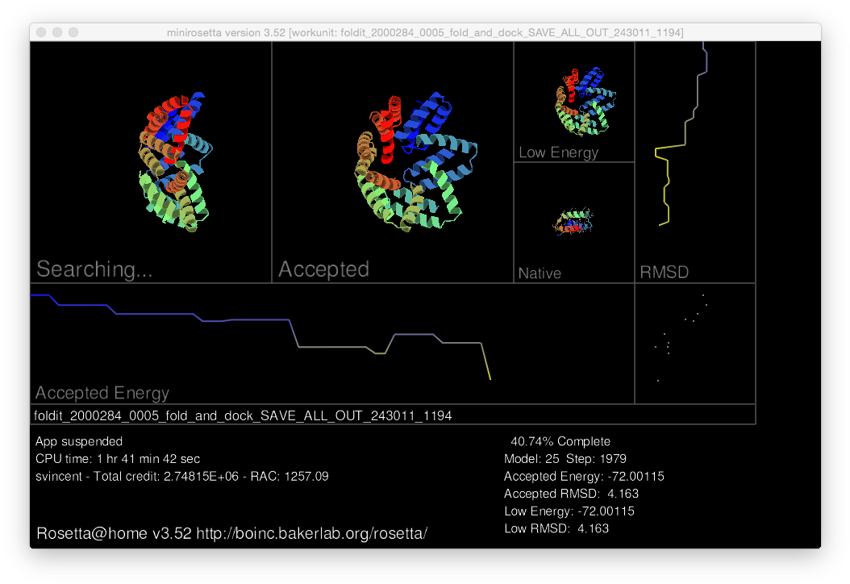The image size is (850, 584).
Task: Click the minirosetta window title bar
Action: click(x=425, y=32)
